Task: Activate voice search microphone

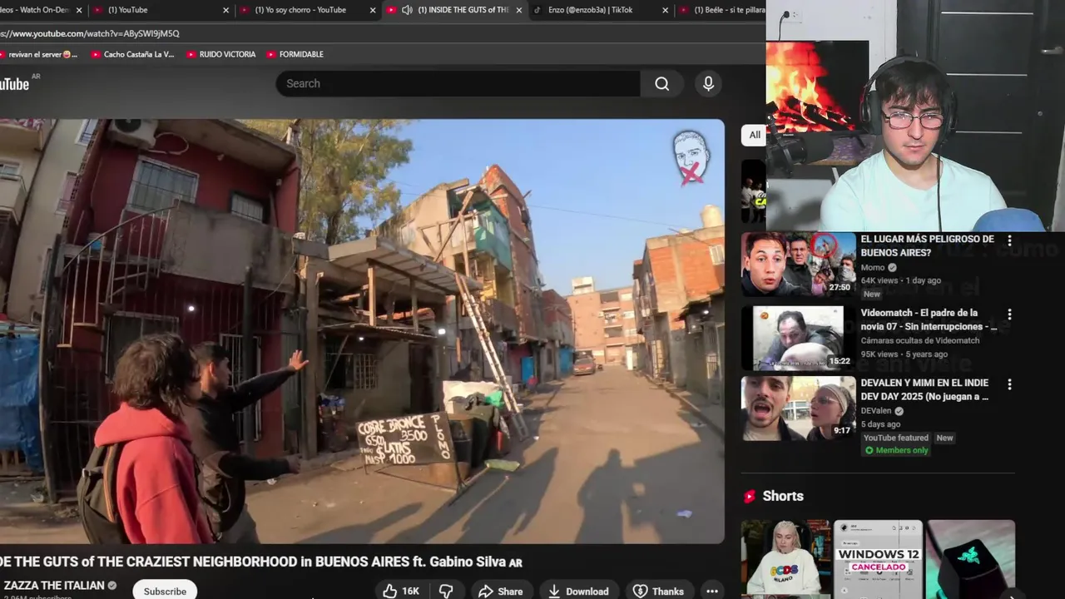Action: pyautogui.click(x=708, y=83)
